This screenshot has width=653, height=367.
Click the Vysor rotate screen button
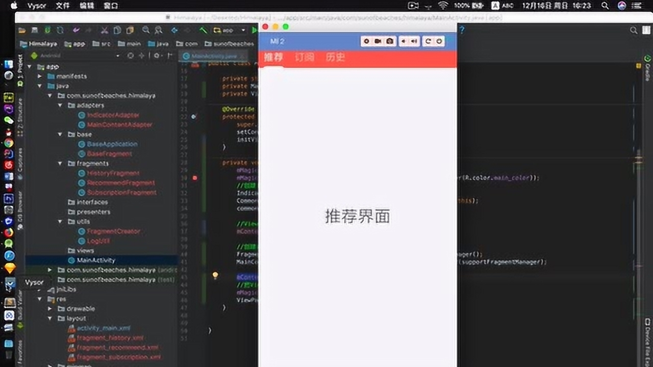pos(428,41)
